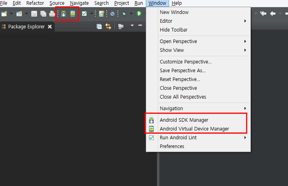Expand the Show View submenu
Viewport: 288px width, 186px height.
click(x=198, y=50)
